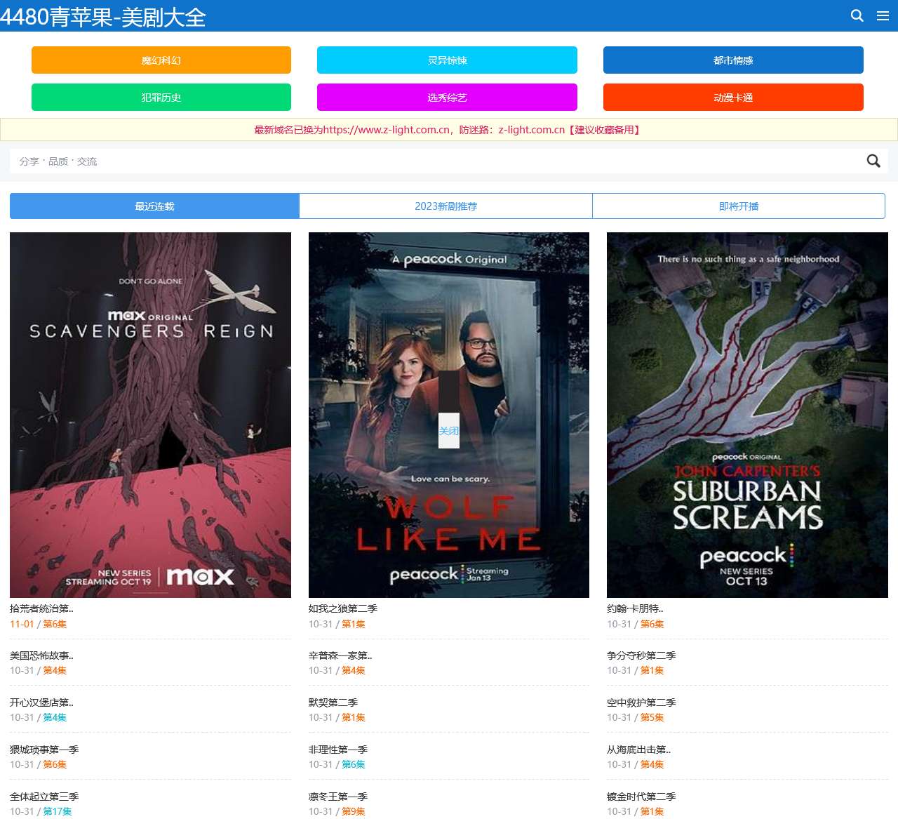Open 从海底出击第.. entry
Image resolution: width=898 pixels, height=819 pixels.
pyautogui.click(x=638, y=750)
